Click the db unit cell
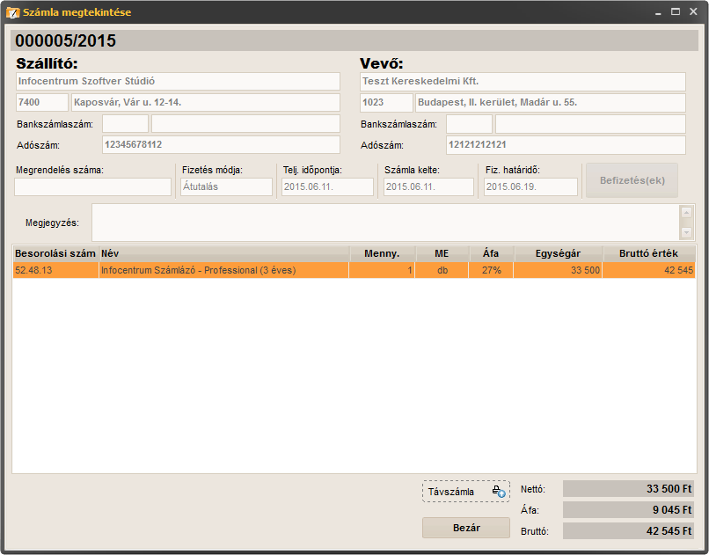This screenshot has width=709, height=555. (x=442, y=270)
